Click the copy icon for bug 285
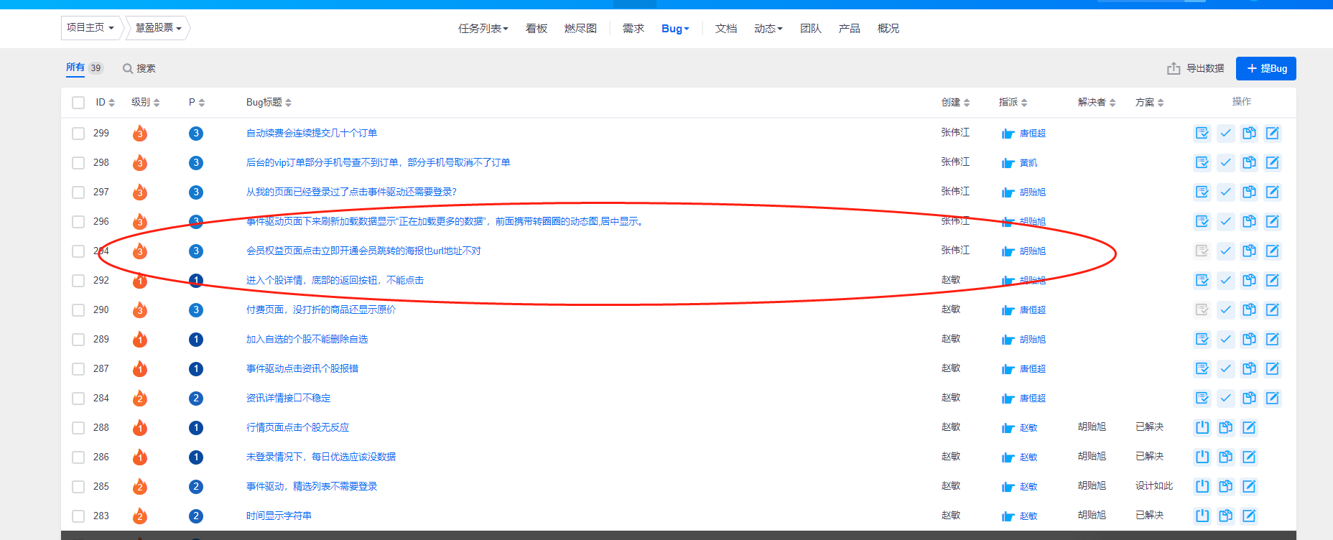 pos(1225,486)
